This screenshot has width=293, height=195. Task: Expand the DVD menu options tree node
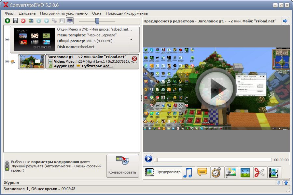[7, 39]
